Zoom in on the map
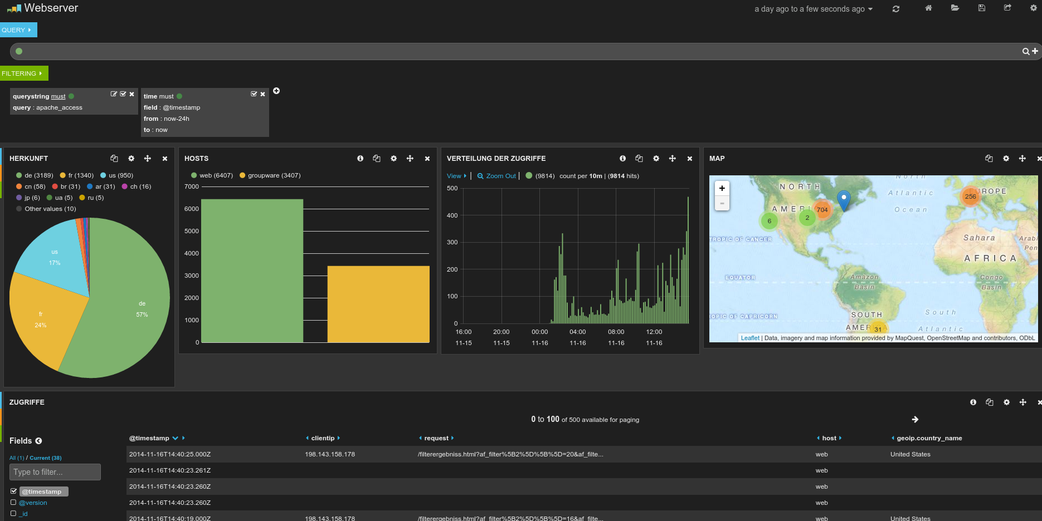The image size is (1042, 521). pyautogui.click(x=722, y=188)
